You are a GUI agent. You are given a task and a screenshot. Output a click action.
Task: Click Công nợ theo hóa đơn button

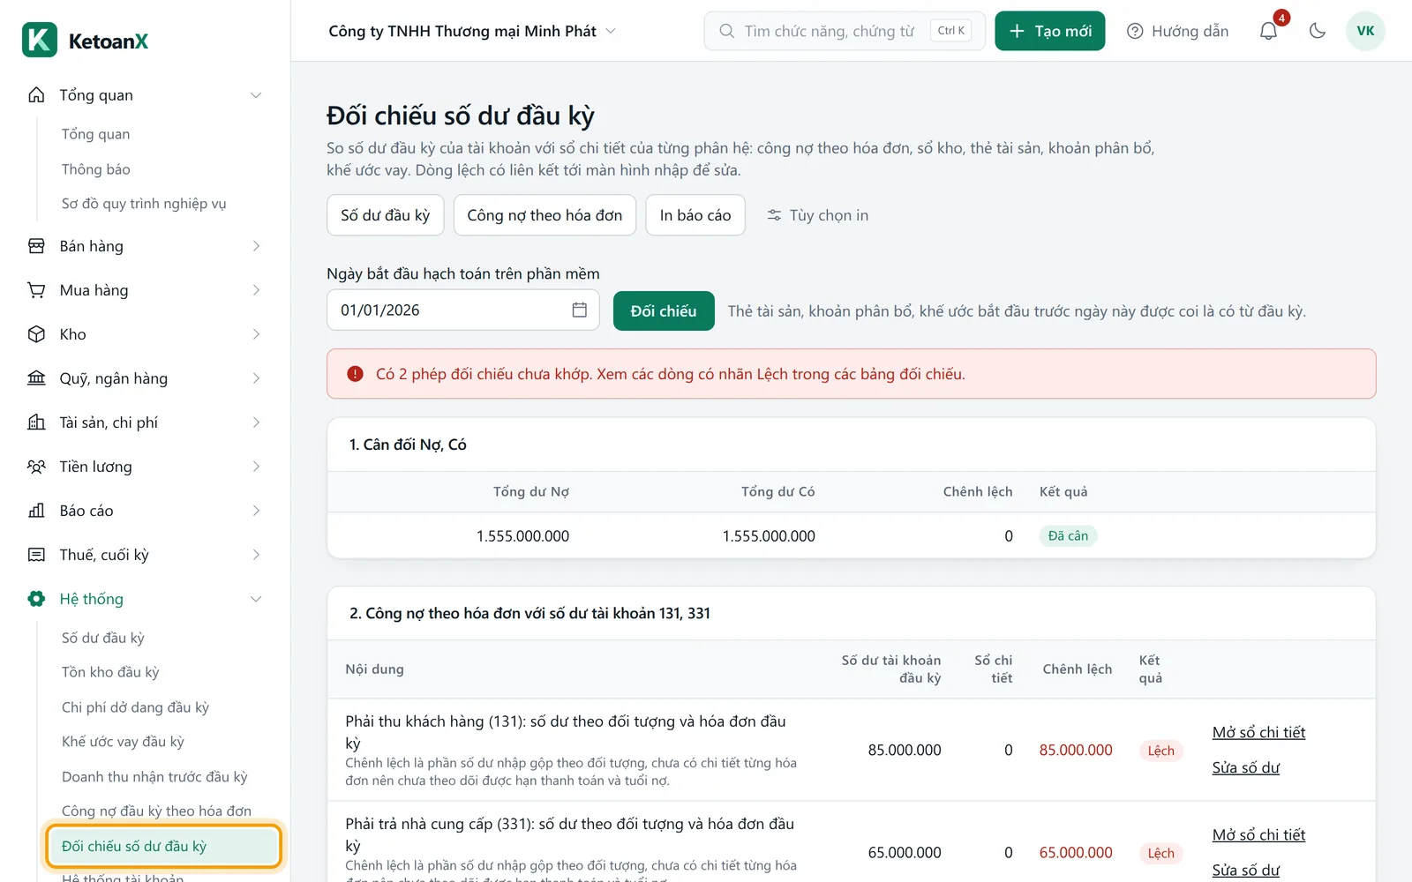tap(545, 215)
